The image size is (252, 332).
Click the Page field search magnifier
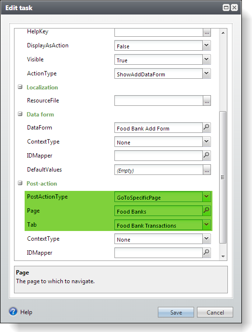[x=207, y=211]
